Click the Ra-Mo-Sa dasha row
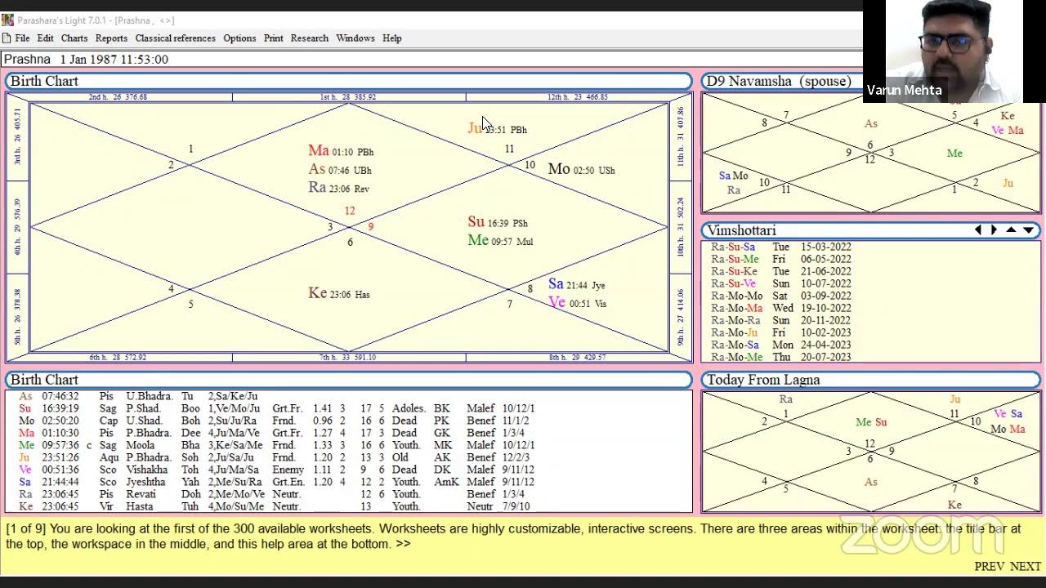The image size is (1046, 588). (x=780, y=345)
